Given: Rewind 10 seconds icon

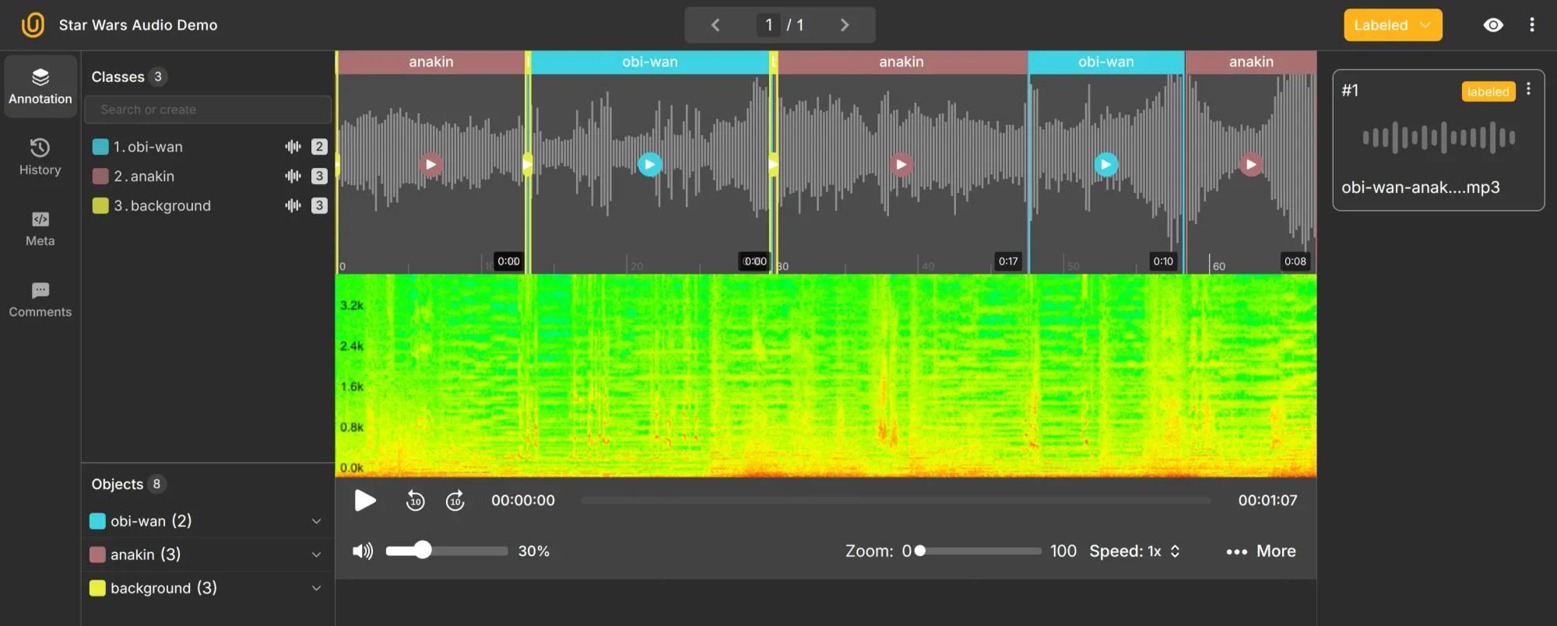Looking at the screenshot, I should [x=415, y=501].
